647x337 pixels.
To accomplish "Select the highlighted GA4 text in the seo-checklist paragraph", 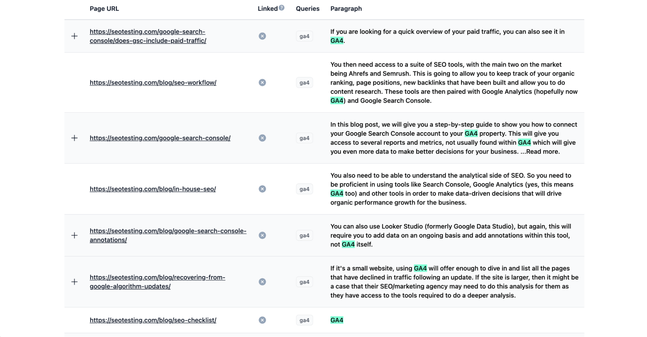I will (337, 320).
